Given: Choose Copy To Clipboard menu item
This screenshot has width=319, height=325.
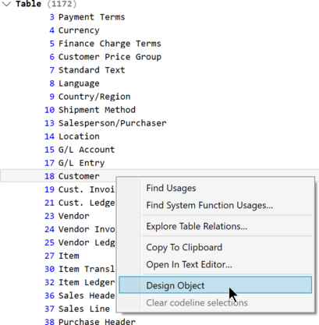Looking at the screenshot, I should tap(215, 248).
